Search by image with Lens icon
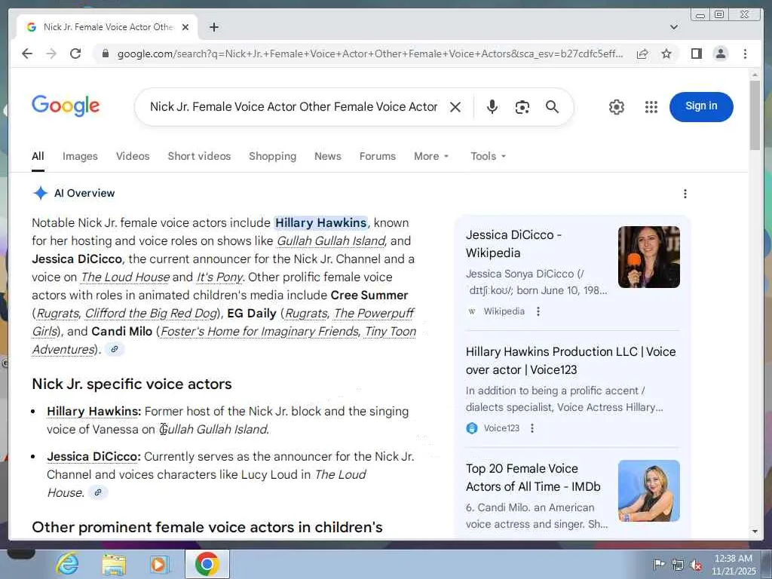This screenshot has height=579, width=772. click(x=522, y=107)
